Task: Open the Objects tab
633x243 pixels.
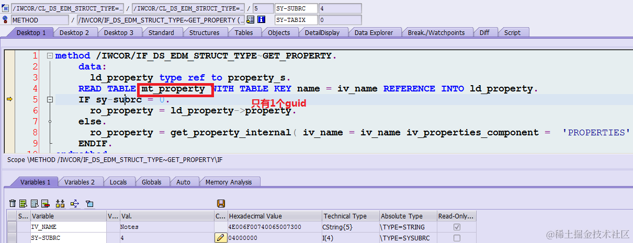Action: 279,32
